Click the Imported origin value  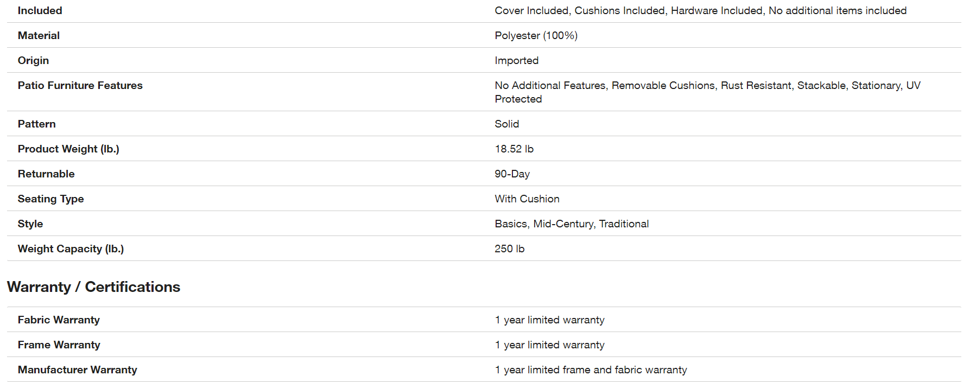click(x=516, y=60)
